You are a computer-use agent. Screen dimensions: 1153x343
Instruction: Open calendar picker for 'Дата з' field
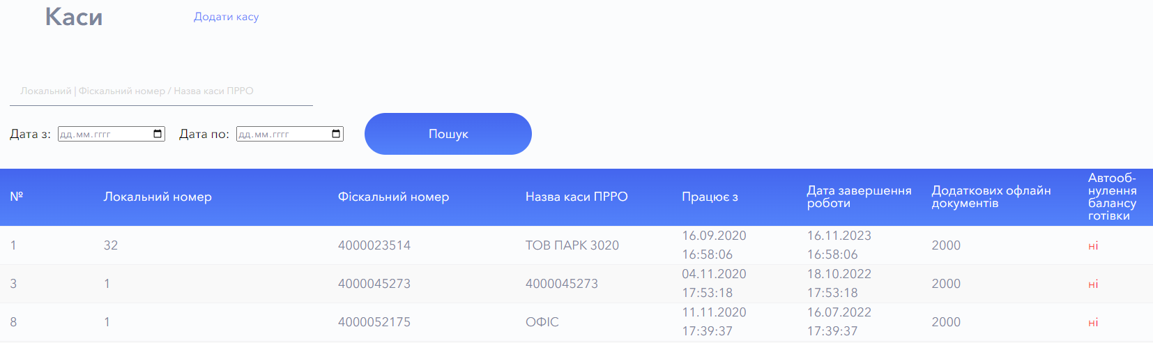[x=158, y=134]
